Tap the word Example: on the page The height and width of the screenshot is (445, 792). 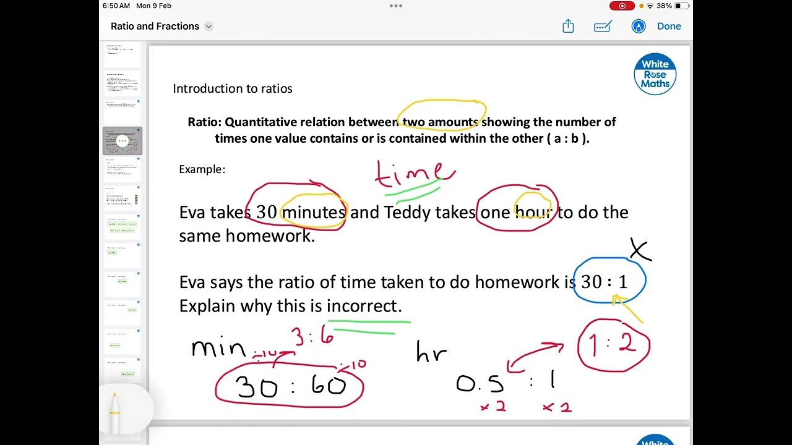tap(202, 169)
